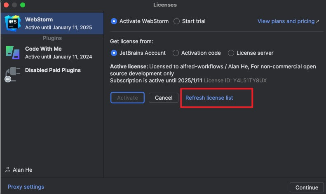
Task: Select JetBrains Account as license source
Action: [x=114, y=53]
